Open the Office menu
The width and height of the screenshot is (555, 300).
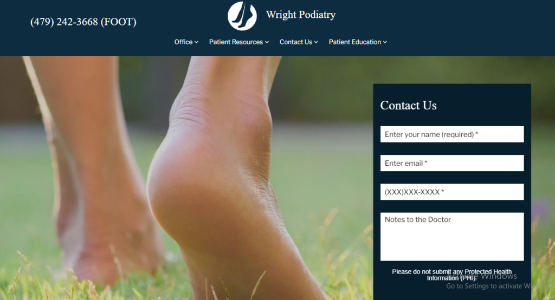tap(183, 42)
